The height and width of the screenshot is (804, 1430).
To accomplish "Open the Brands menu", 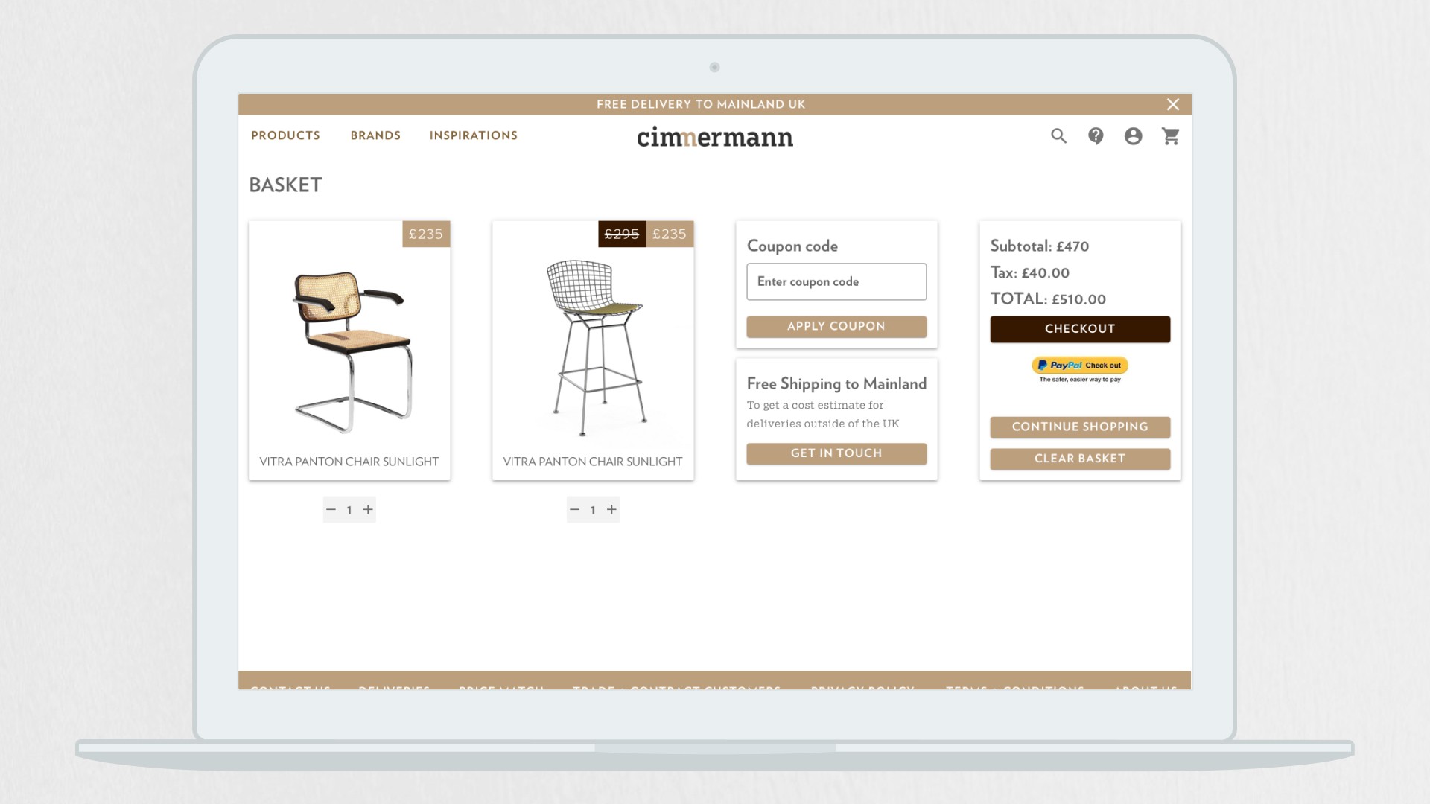I will [x=375, y=135].
